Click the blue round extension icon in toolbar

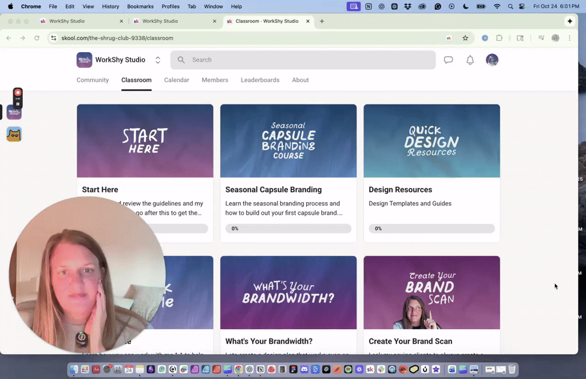pos(485,38)
